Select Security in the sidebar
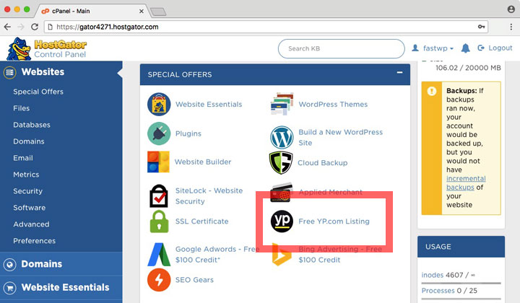520x303 pixels. pos(28,191)
